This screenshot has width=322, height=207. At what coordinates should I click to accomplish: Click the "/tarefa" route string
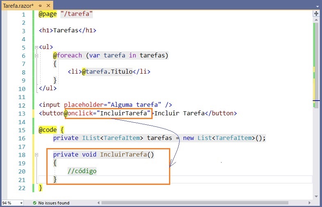[x=77, y=14]
